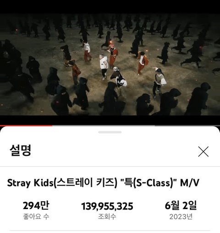
Task: Tap the dancer in beige vest on right
Action: click(159, 82)
